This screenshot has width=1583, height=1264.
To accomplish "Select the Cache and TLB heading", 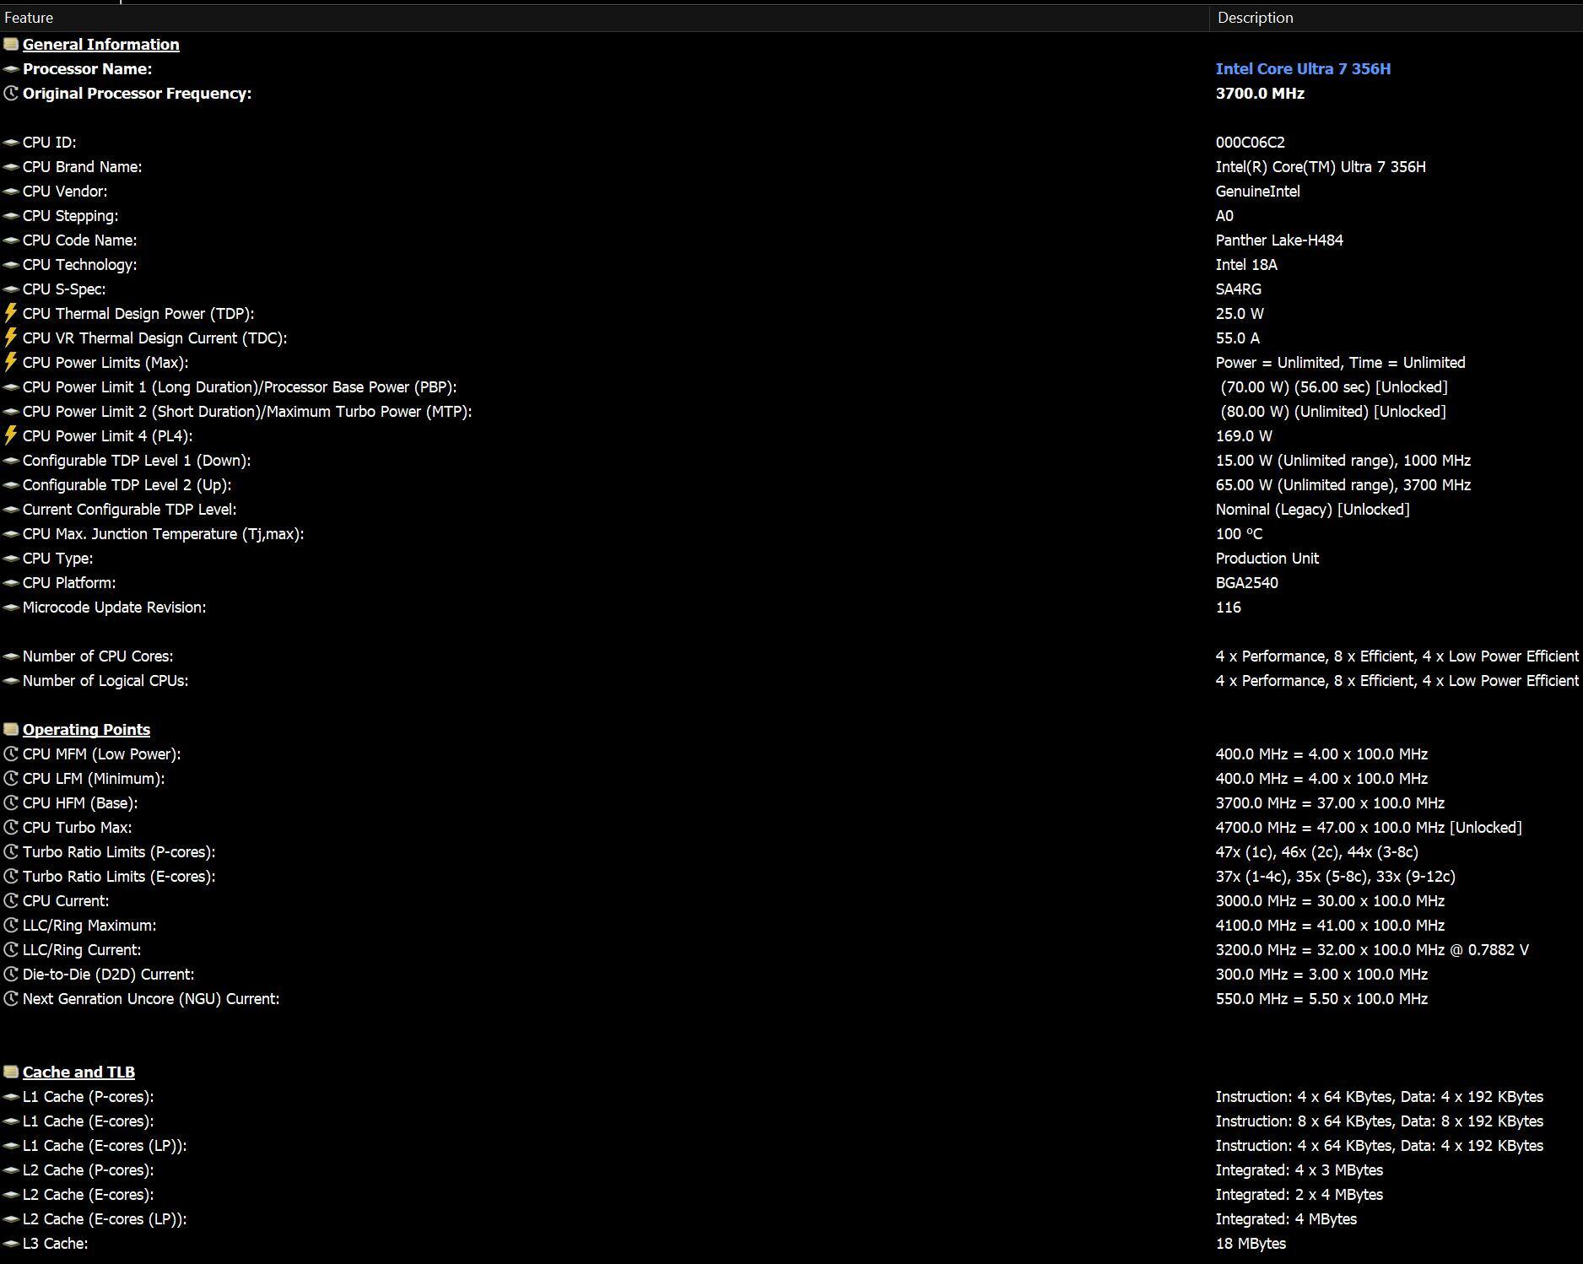I will tap(78, 1072).
